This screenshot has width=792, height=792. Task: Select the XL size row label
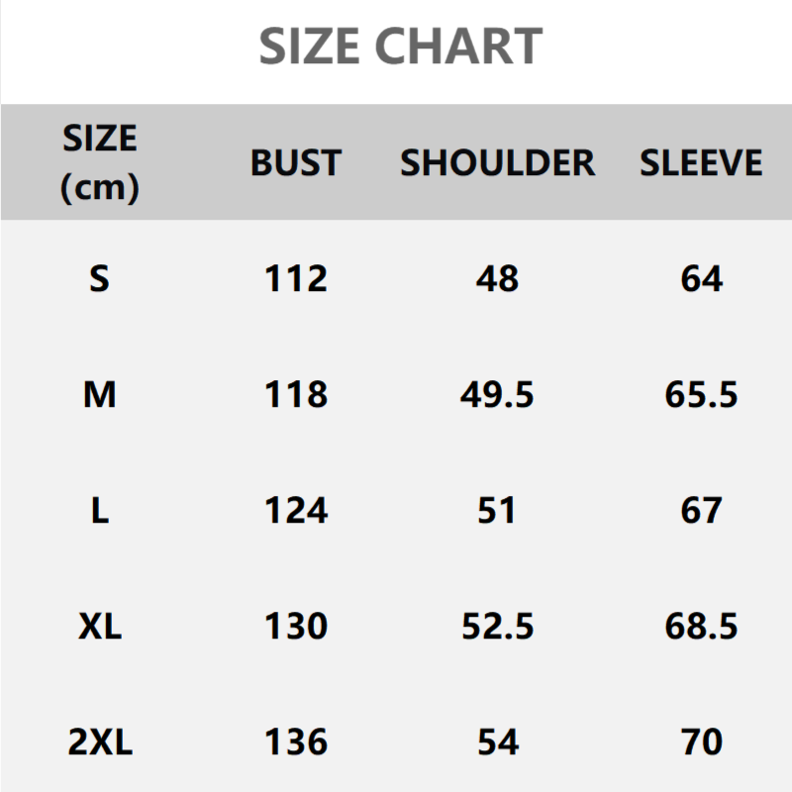(x=99, y=627)
